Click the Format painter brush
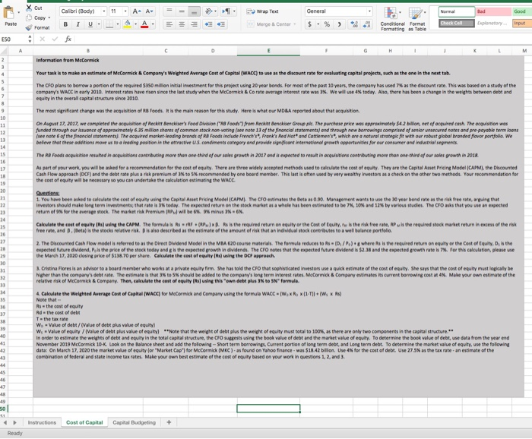This screenshot has height=439, width=532. pos(29,27)
